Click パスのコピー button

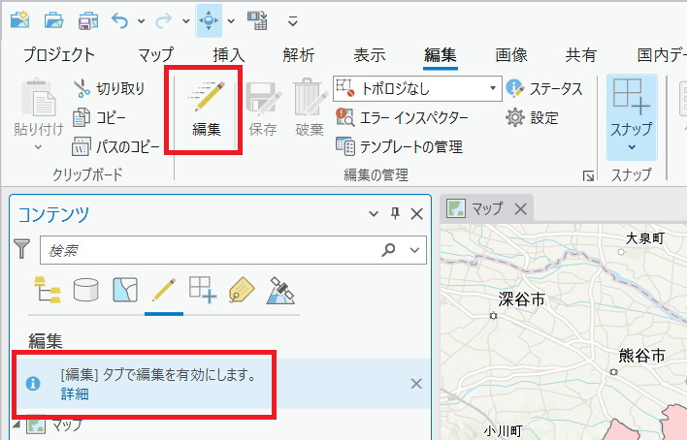coord(116,146)
